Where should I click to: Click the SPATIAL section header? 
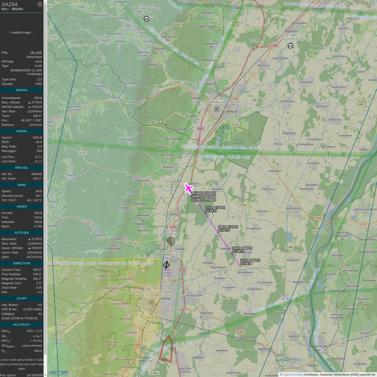point(22,90)
